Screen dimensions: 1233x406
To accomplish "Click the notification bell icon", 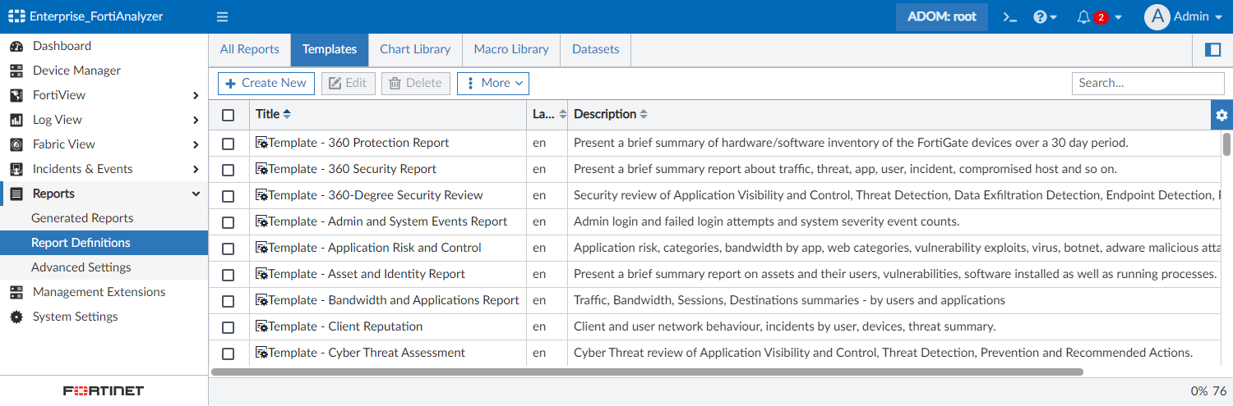I will click(x=1084, y=17).
